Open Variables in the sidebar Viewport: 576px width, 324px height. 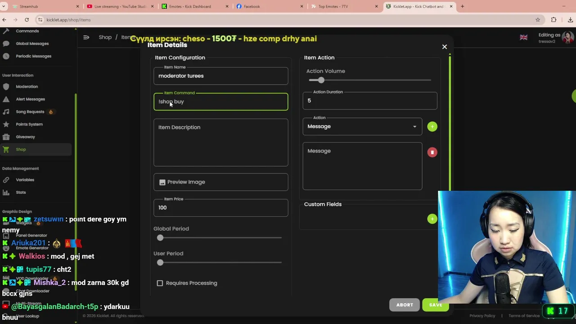click(x=25, y=180)
